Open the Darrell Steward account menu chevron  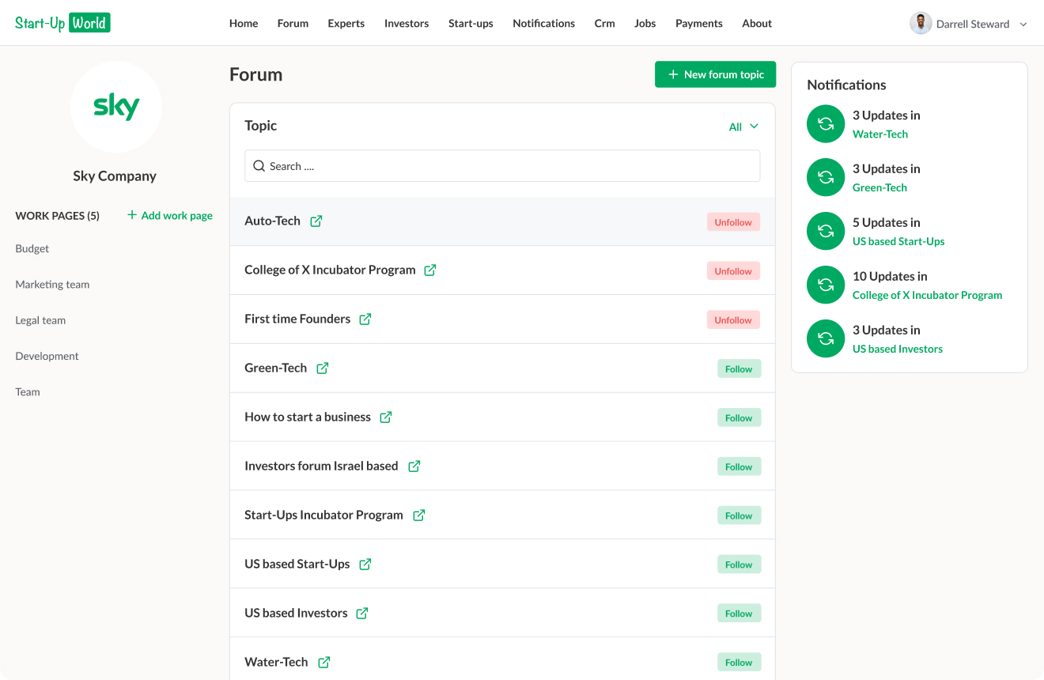point(1023,25)
